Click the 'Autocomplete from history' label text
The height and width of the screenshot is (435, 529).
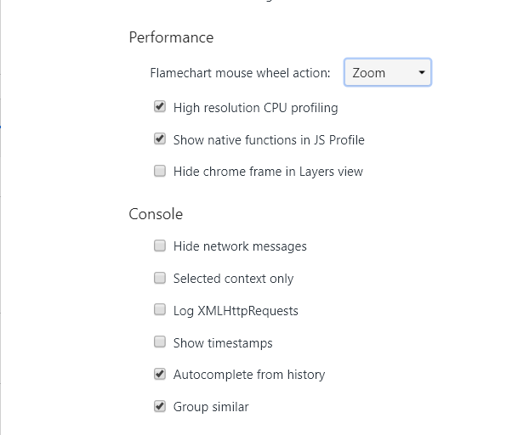[249, 375]
